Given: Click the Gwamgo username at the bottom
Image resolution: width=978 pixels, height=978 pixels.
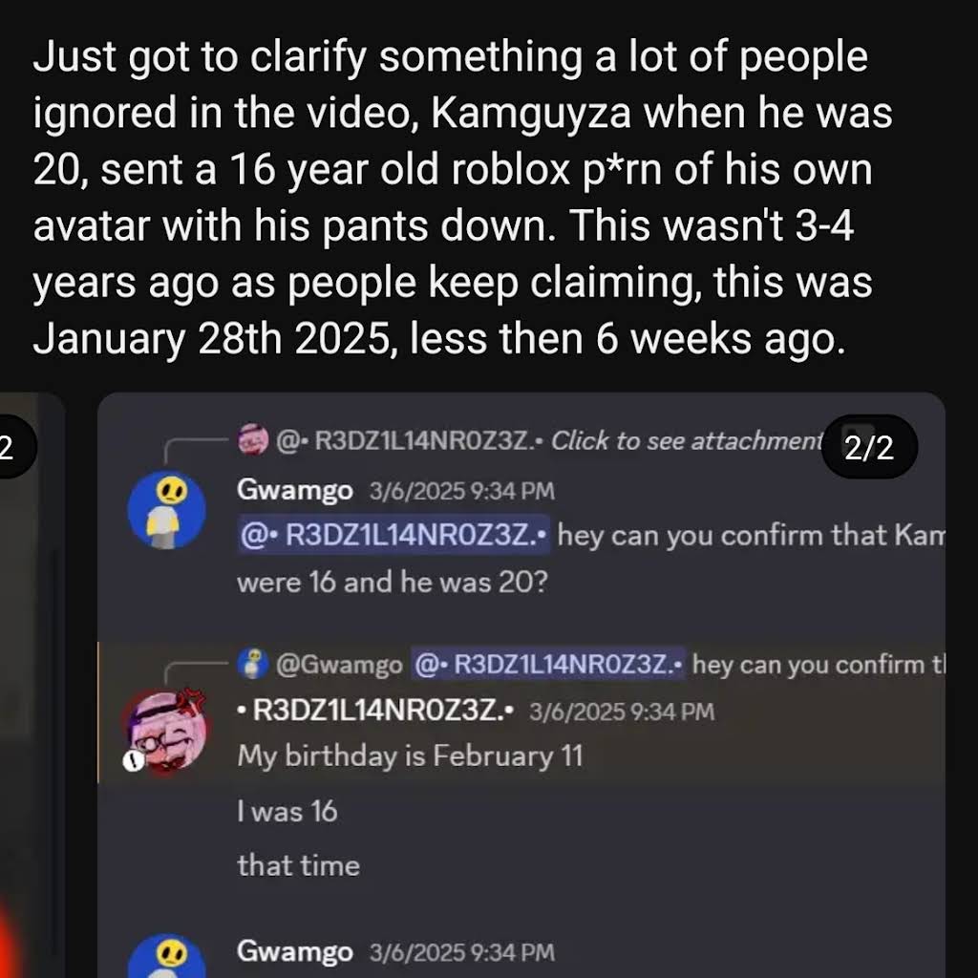Looking at the screenshot, I should click(x=294, y=951).
